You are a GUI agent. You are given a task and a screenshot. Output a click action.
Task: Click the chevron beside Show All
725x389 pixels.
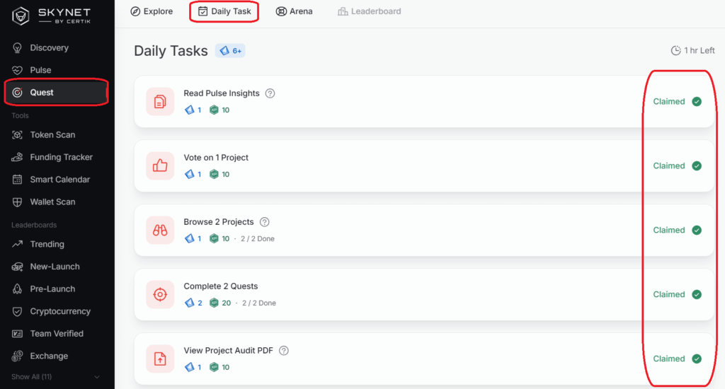pyautogui.click(x=96, y=377)
